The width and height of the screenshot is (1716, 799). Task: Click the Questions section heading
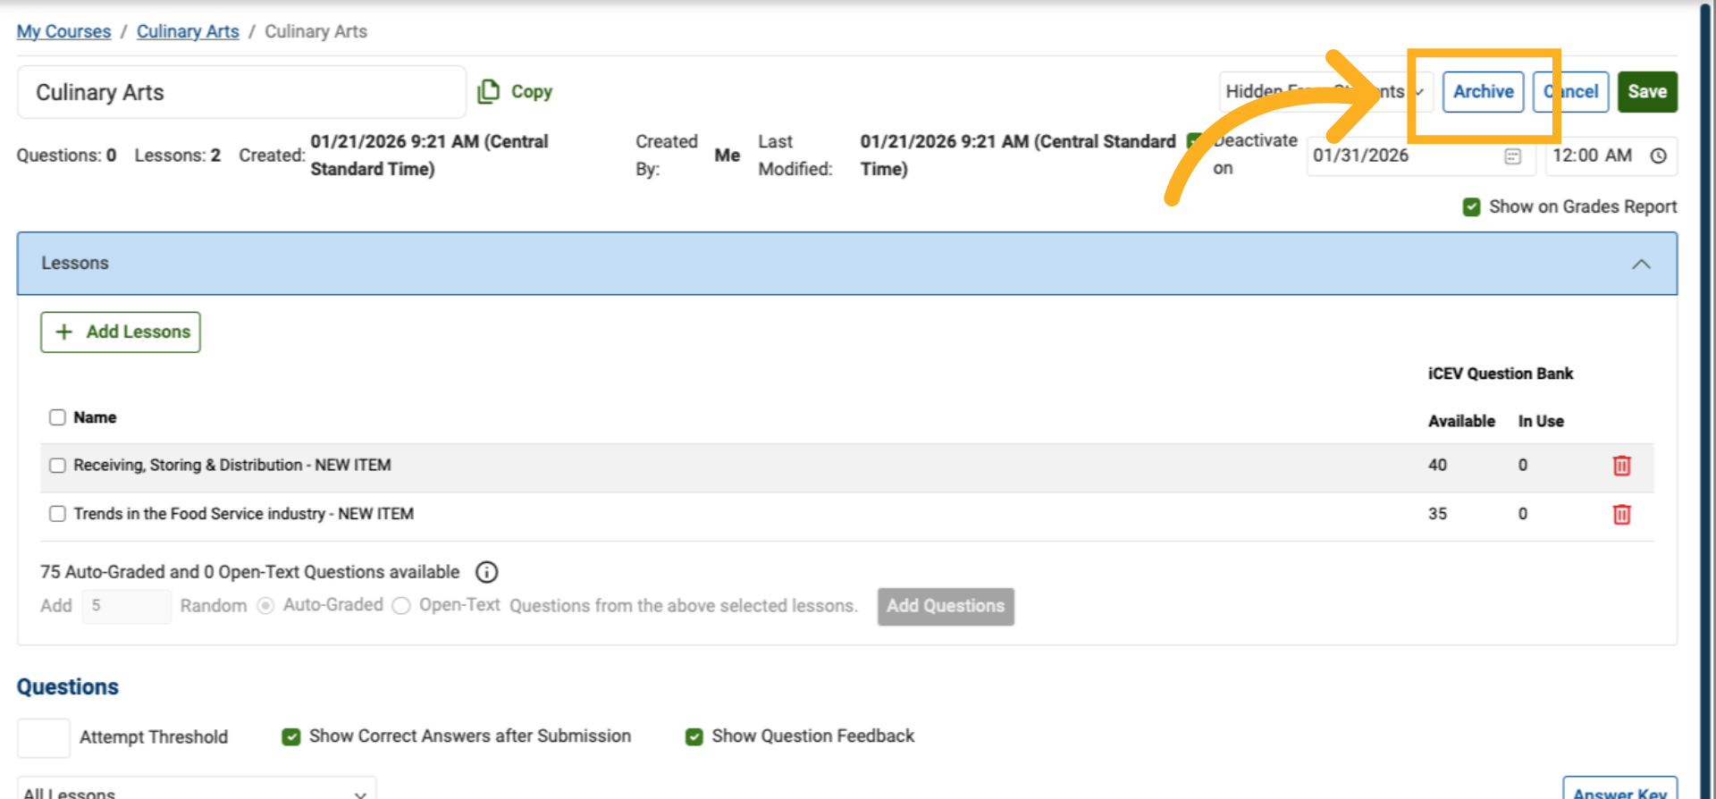(68, 687)
